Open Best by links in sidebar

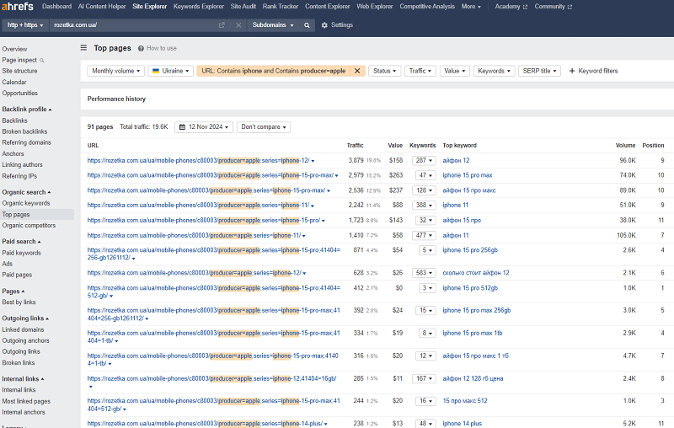pos(19,302)
